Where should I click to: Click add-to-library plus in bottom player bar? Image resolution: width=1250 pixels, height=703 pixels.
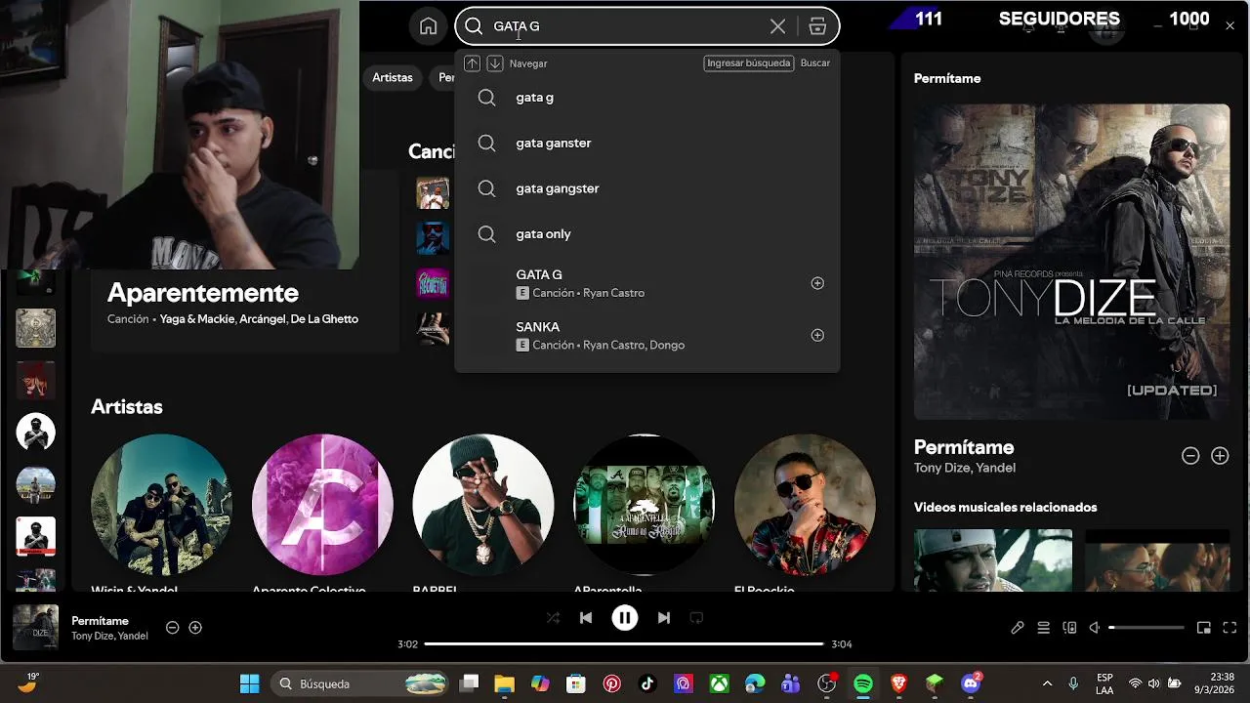[x=195, y=628]
